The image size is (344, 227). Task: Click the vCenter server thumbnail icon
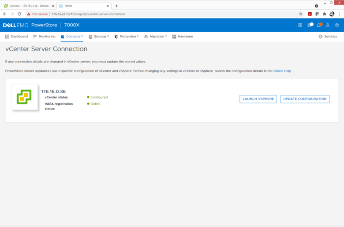[24, 97]
